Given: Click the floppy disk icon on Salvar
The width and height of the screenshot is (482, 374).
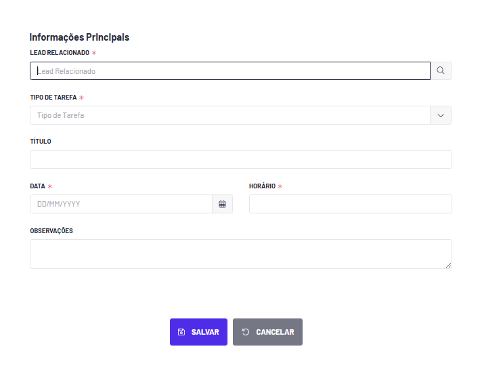Looking at the screenshot, I should click(181, 332).
